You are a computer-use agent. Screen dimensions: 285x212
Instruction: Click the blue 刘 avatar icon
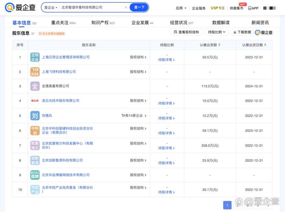point(35,116)
